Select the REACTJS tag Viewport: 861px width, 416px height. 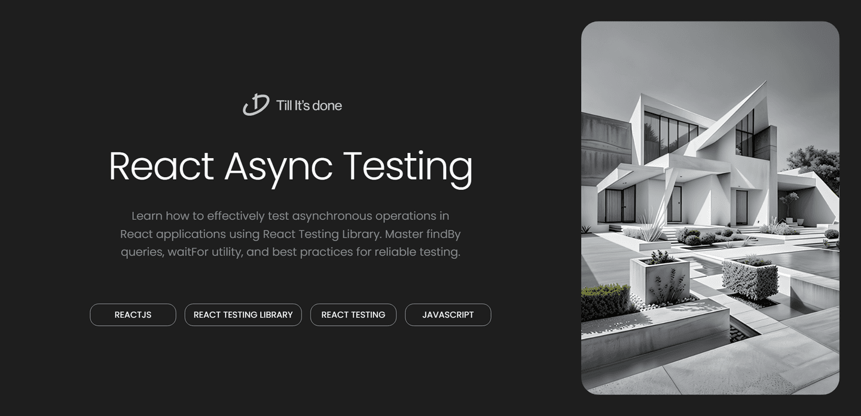point(133,315)
